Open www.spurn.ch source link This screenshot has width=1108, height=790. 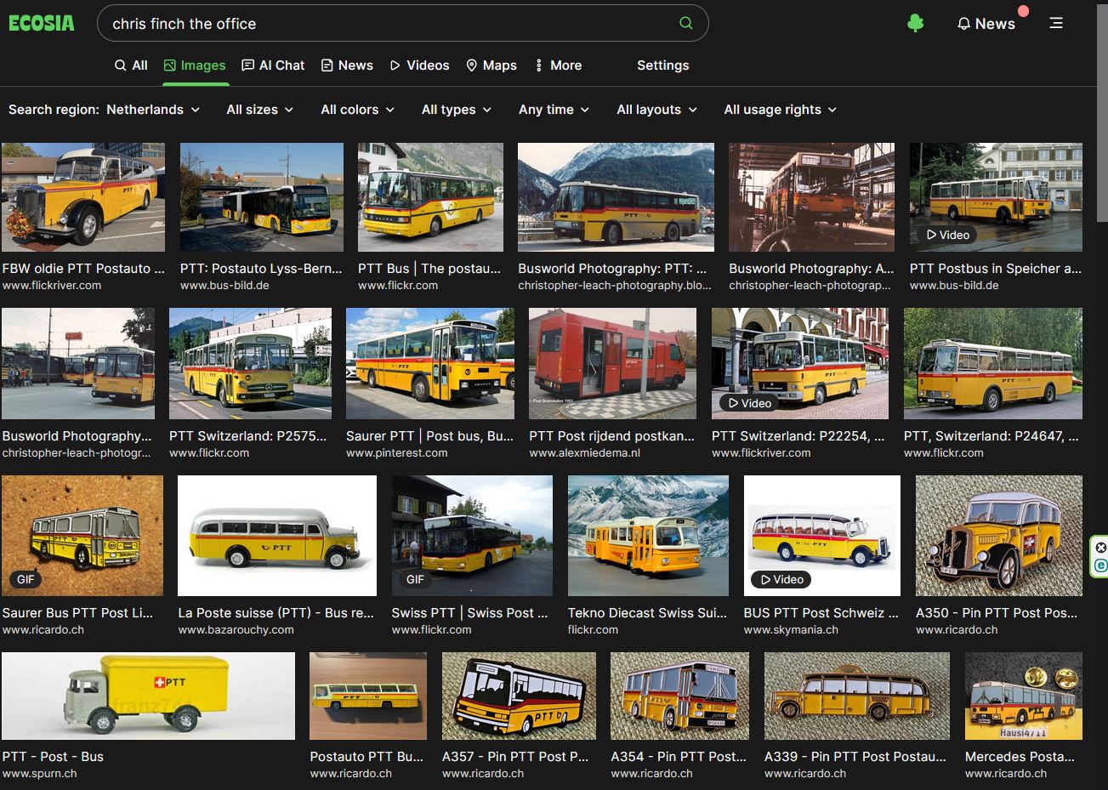click(x=39, y=774)
